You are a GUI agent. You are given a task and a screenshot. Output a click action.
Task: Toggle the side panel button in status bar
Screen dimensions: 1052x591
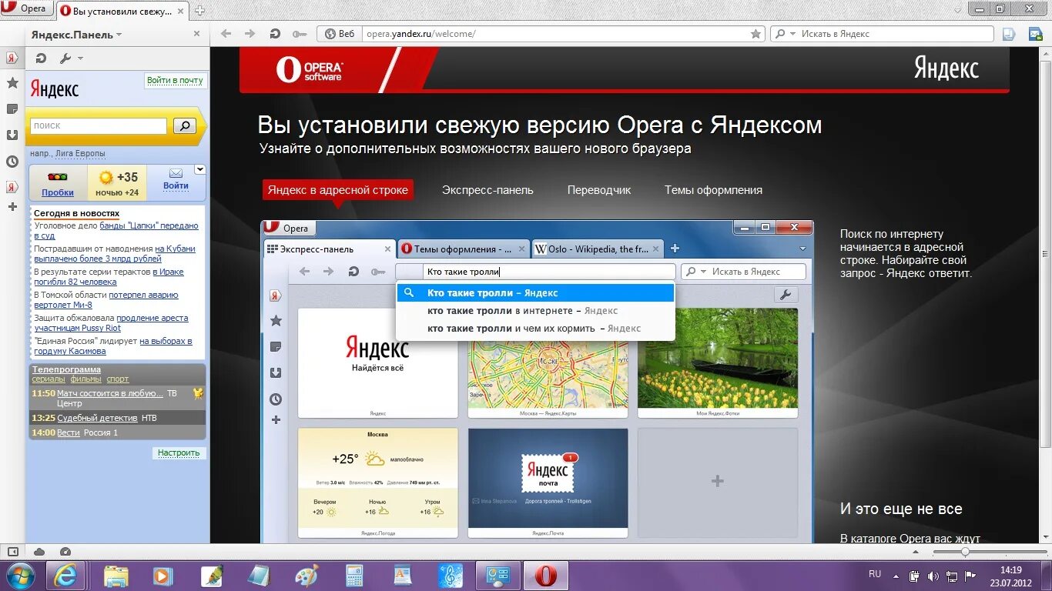[x=12, y=552]
